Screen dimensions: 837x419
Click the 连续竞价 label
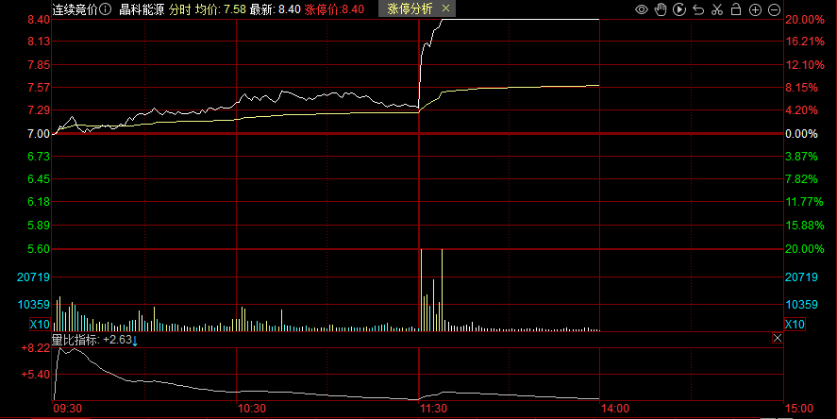click(x=75, y=8)
